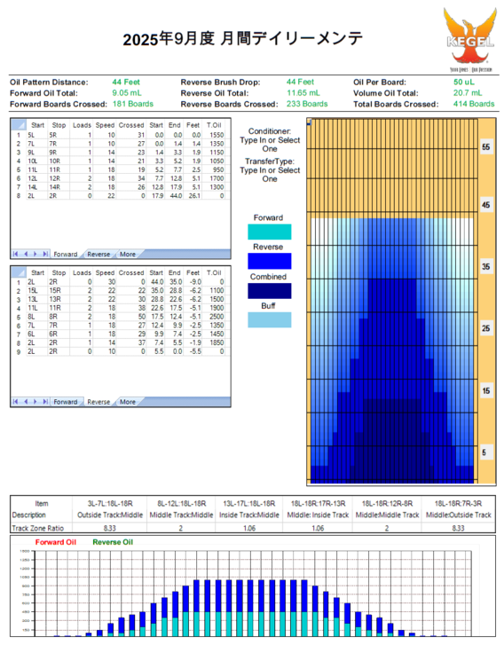Click the dark navy Combined color swatch
The height and width of the screenshot is (645, 504).
pyautogui.click(x=270, y=291)
